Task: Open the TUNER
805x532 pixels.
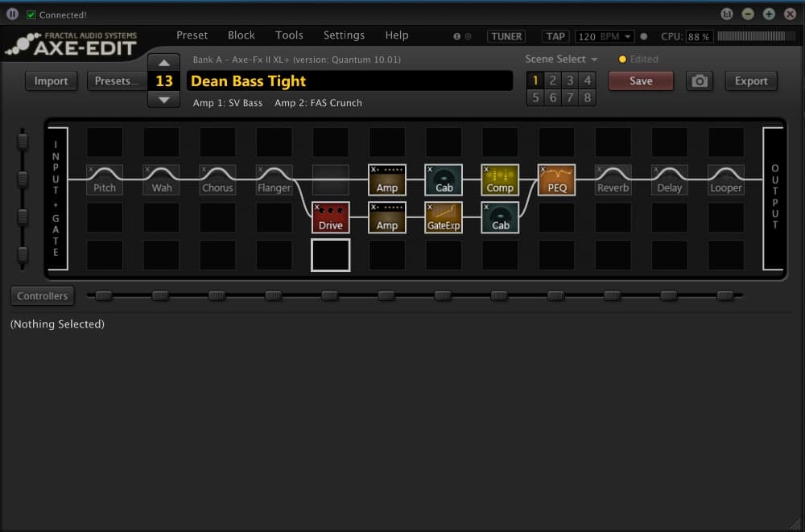Action: [x=506, y=36]
